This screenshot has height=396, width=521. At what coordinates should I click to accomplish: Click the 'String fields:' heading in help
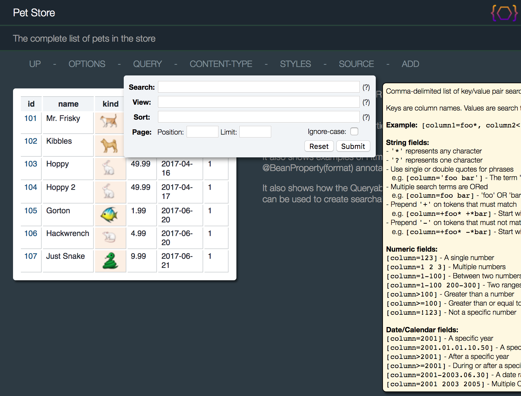pyautogui.click(x=407, y=142)
